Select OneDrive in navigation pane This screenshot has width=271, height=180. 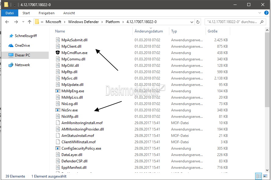pyautogui.click(x=22, y=46)
